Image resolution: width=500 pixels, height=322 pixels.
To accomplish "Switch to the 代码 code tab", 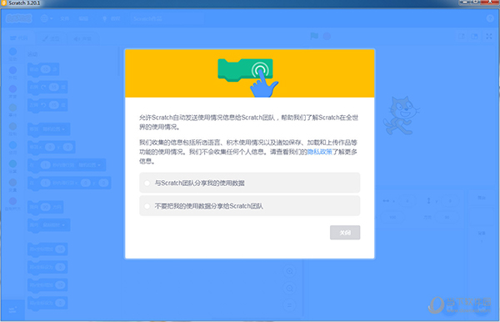I will coord(19,38).
